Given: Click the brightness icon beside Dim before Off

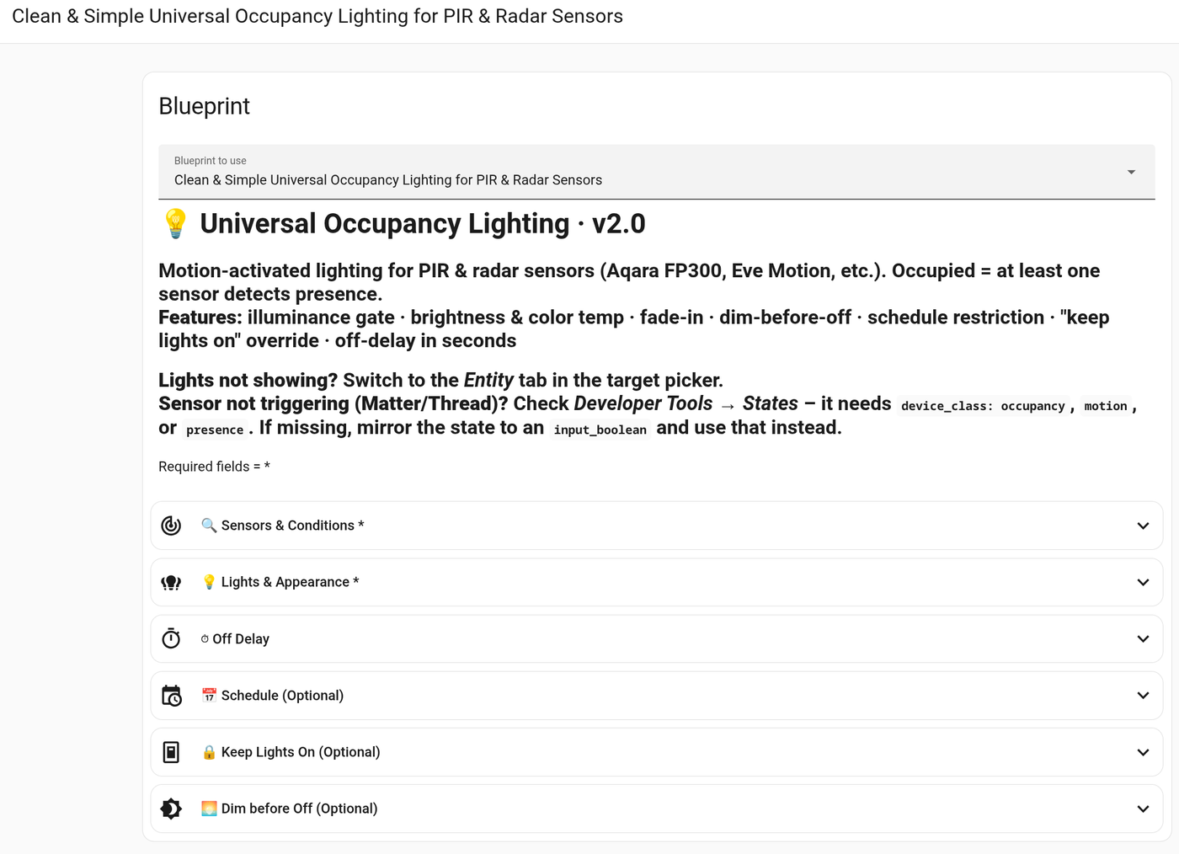Looking at the screenshot, I should 171,809.
